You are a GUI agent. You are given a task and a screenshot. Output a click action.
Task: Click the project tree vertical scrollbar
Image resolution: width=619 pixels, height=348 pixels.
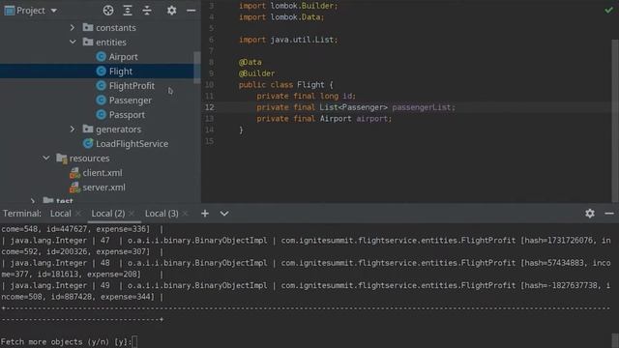tap(196, 67)
